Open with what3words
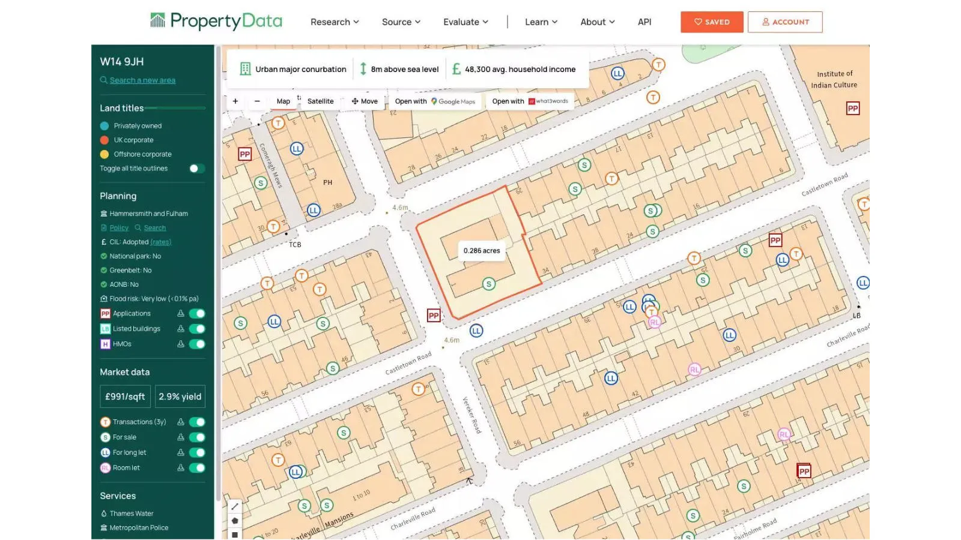961x540 pixels. point(529,101)
